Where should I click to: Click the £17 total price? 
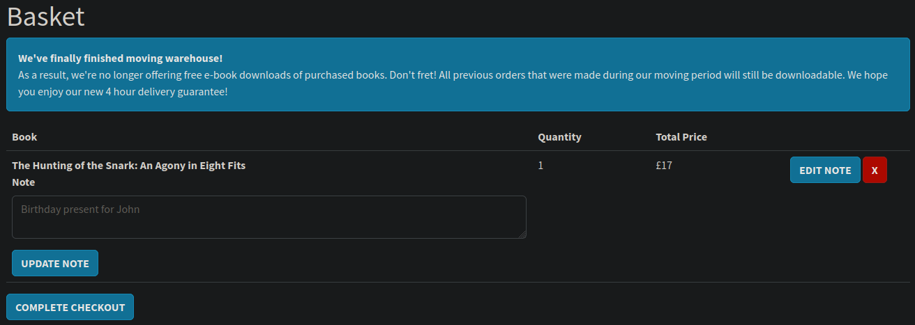pos(663,166)
